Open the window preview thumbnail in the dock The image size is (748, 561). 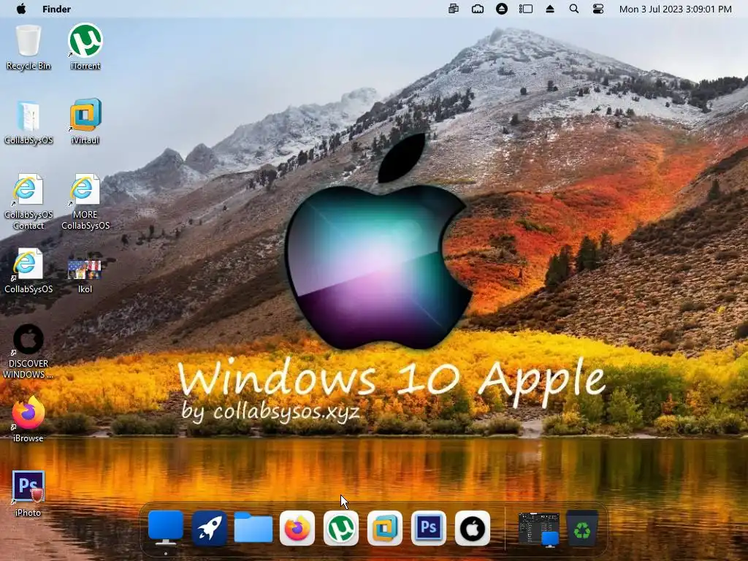pyautogui.click(x=538, y=529)
